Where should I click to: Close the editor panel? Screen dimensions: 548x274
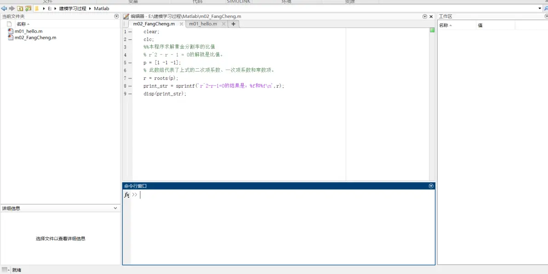[x=431, y=17]
